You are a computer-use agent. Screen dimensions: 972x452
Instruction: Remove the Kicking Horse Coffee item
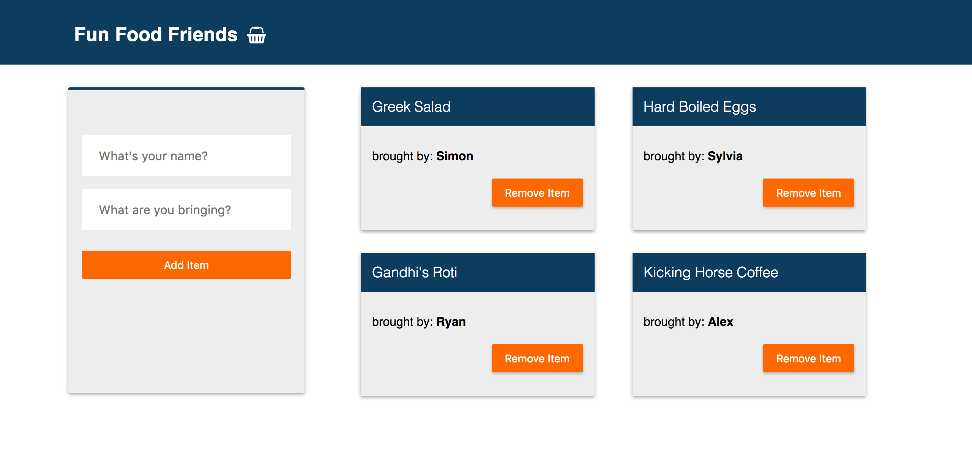point(808,359)
